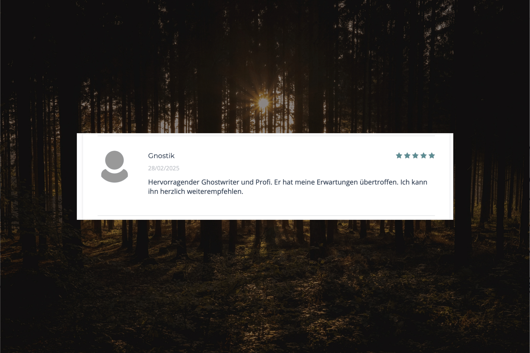Open the reviewer name Gnostik
Screen dimensions: 530x353
(161, 156)
